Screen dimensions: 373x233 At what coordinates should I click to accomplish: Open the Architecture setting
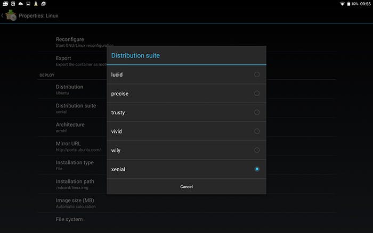(x=70, y=127)
